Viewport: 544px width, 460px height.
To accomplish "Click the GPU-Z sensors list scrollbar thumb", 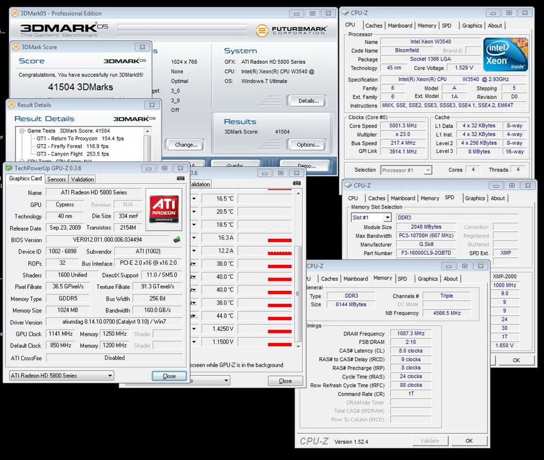I will [x=298, y=292].
